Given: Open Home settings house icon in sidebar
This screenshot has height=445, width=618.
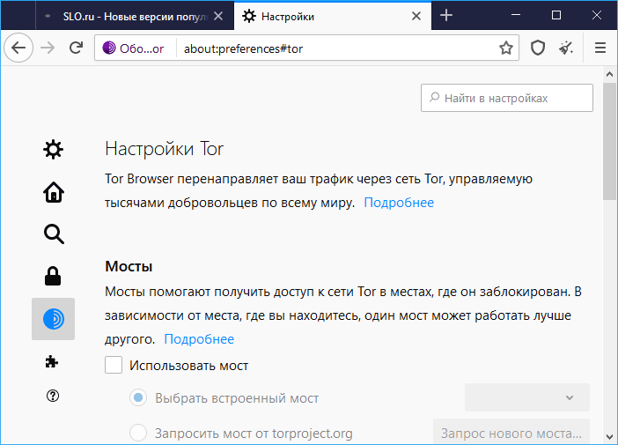Looking at the screenshot, I should point(53,192).
